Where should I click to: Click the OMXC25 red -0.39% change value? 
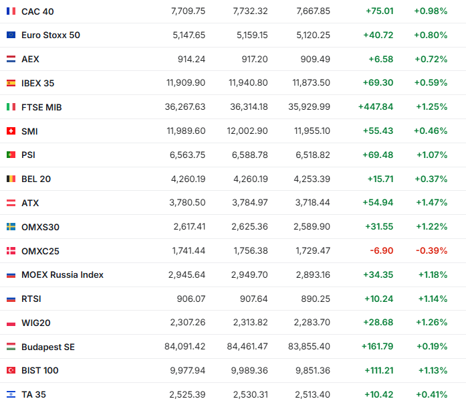coord(431,251)
